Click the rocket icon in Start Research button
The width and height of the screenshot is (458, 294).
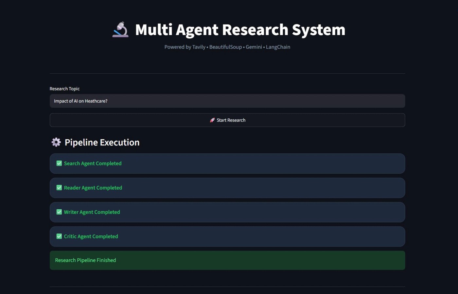click(212, 120)
